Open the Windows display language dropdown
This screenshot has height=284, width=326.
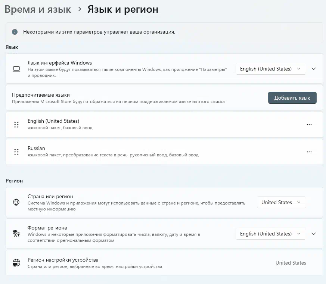270,69
